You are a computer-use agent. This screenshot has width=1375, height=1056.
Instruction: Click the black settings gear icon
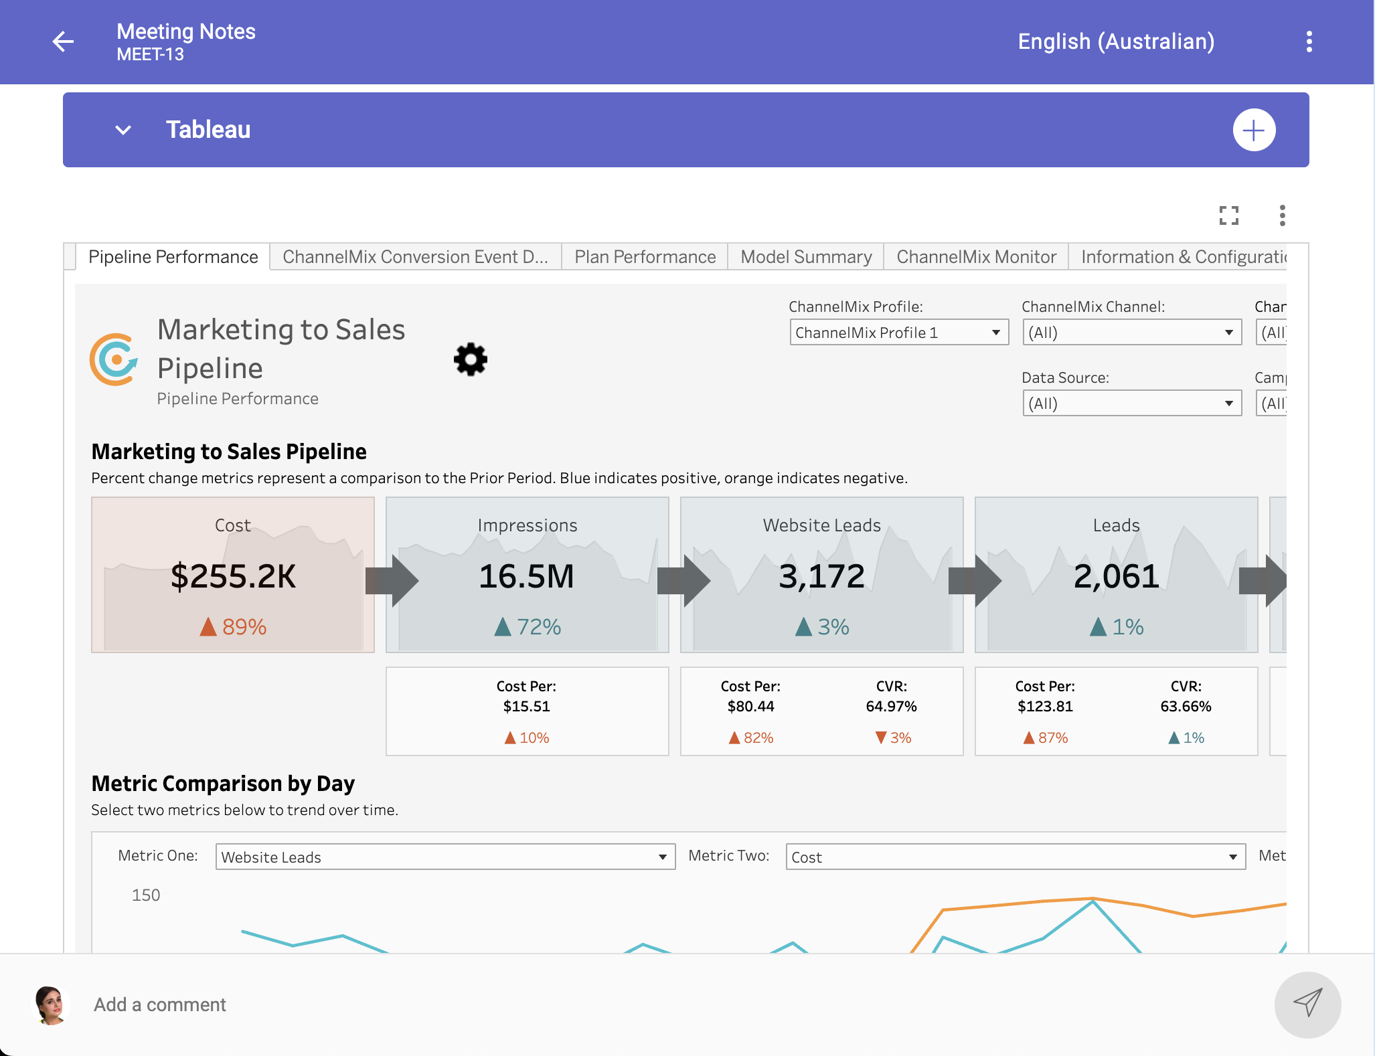click(x=470, y=359)
